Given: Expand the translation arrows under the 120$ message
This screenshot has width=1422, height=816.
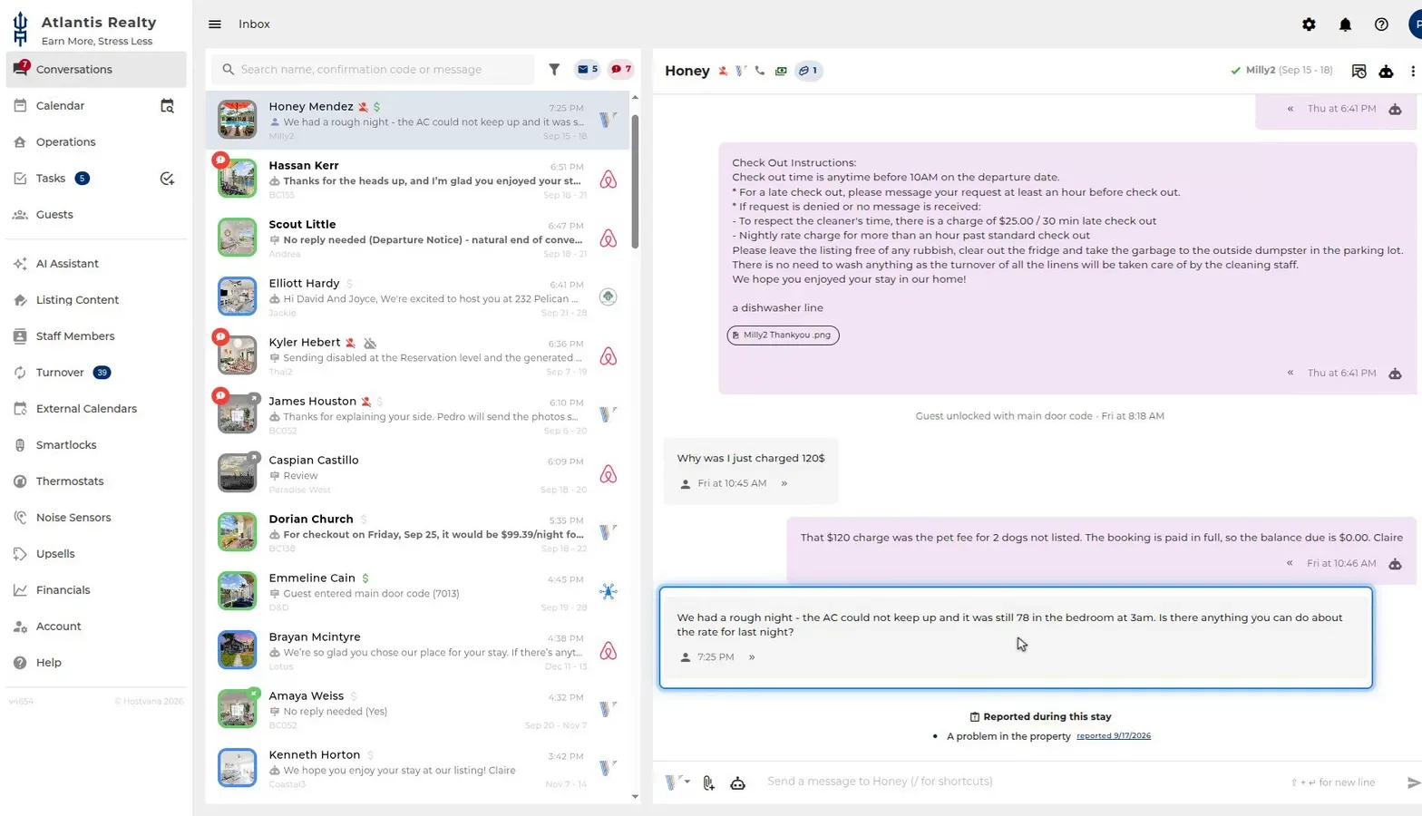Looking at the screenshot, I should coord(784,484).
